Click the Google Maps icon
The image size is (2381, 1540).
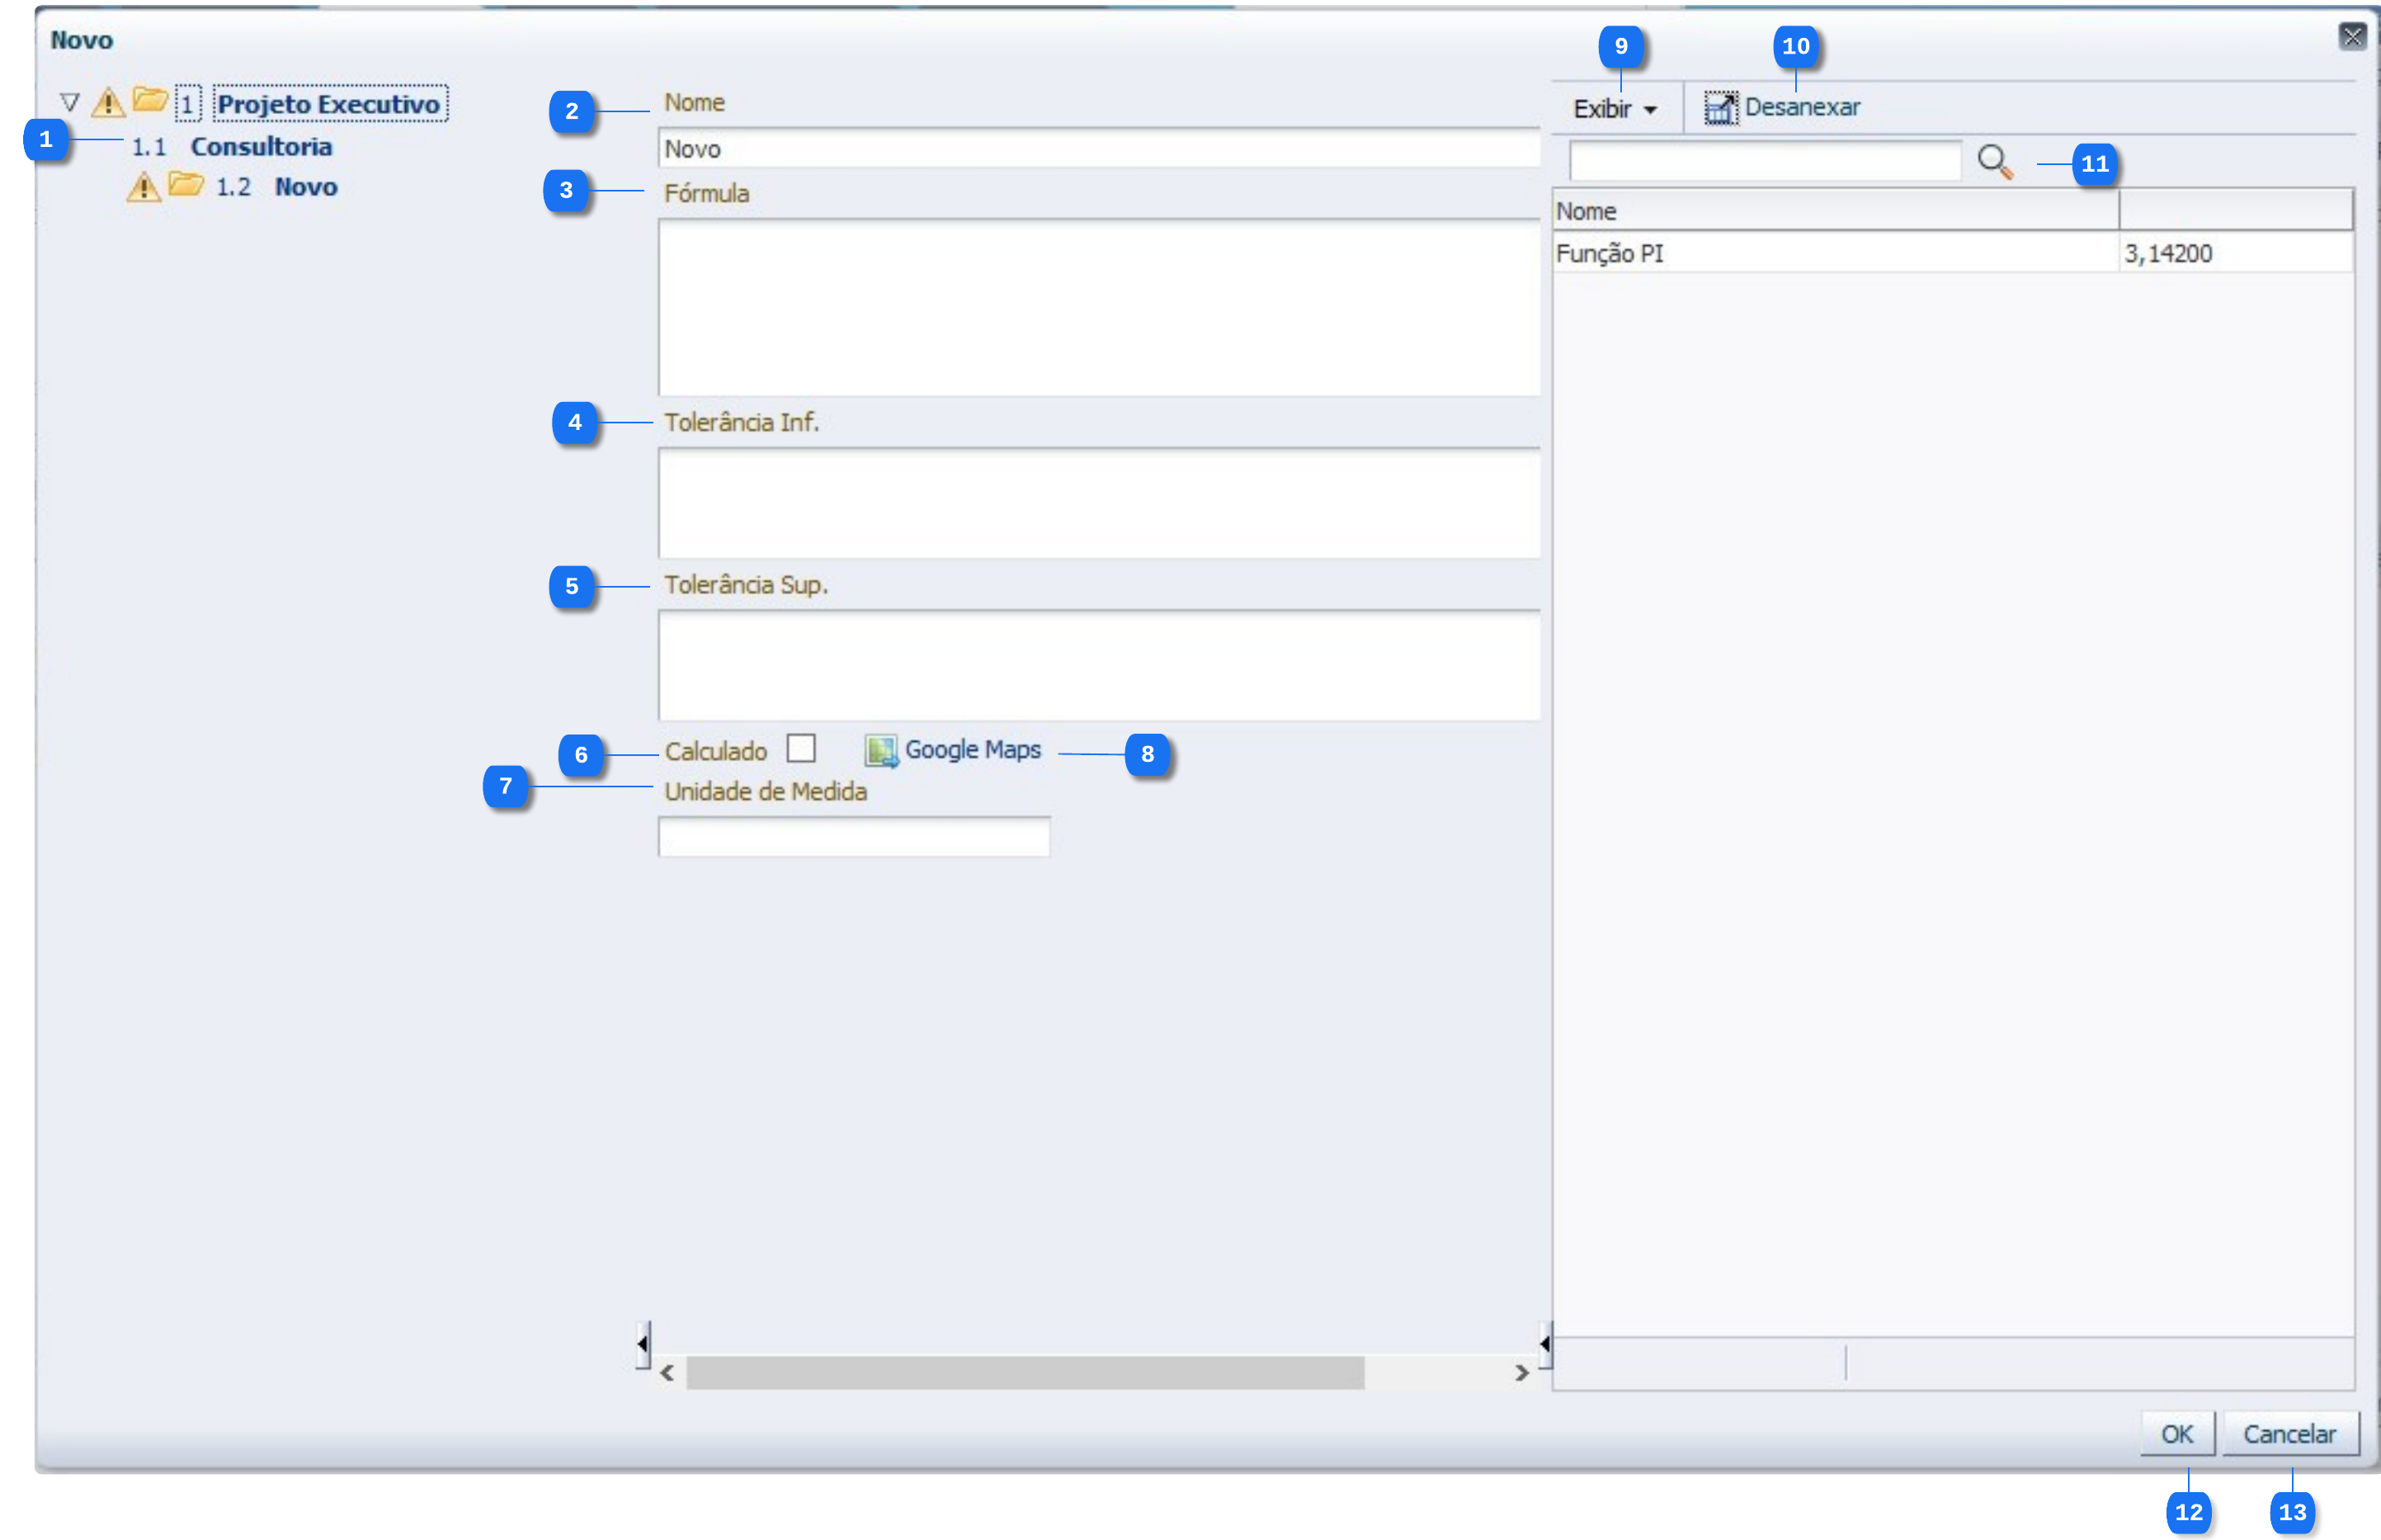pos(880,750)
